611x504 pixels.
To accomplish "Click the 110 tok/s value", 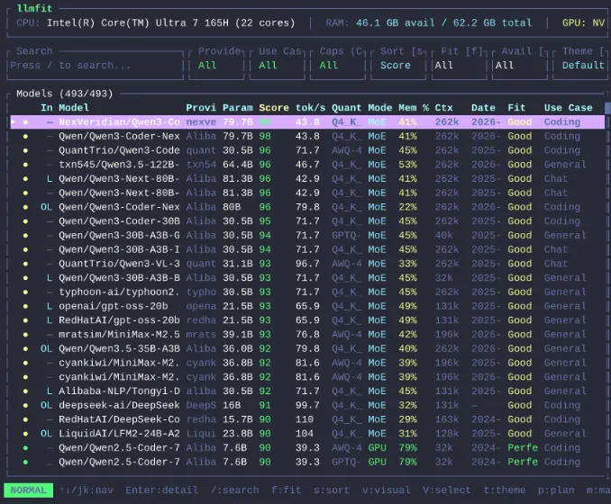I will (305, 419).
